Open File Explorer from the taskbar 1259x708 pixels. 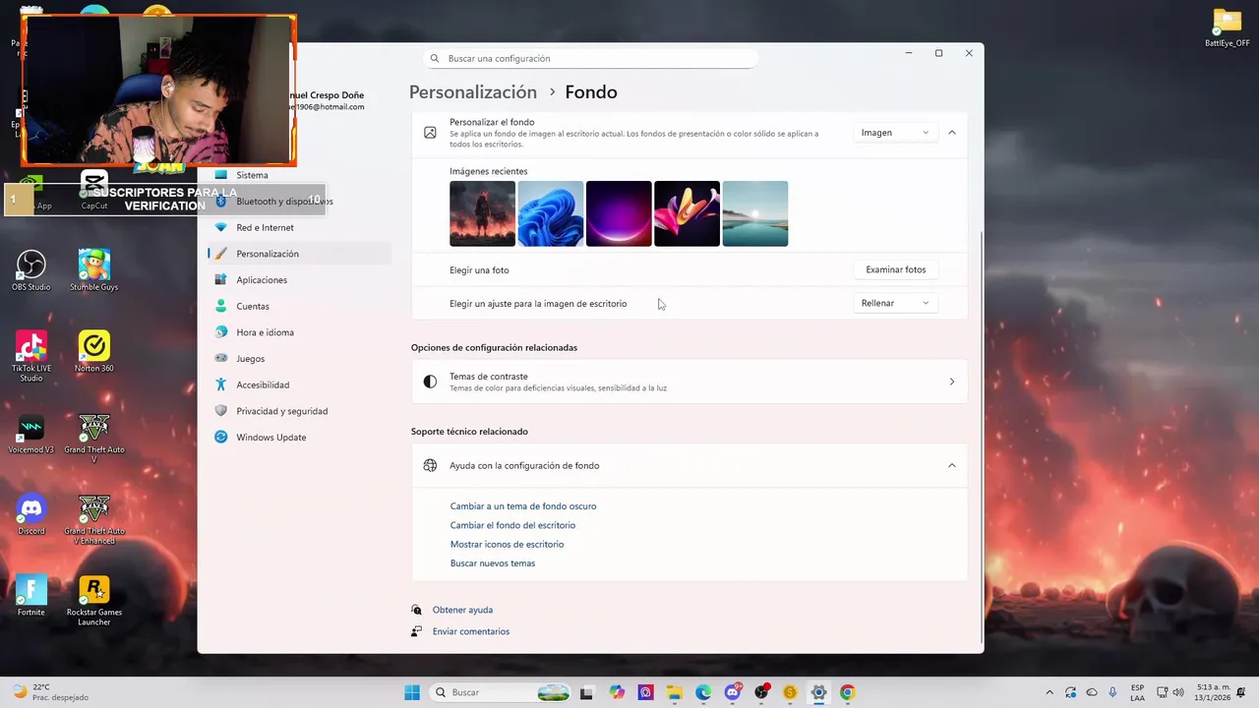pos(674,692)
